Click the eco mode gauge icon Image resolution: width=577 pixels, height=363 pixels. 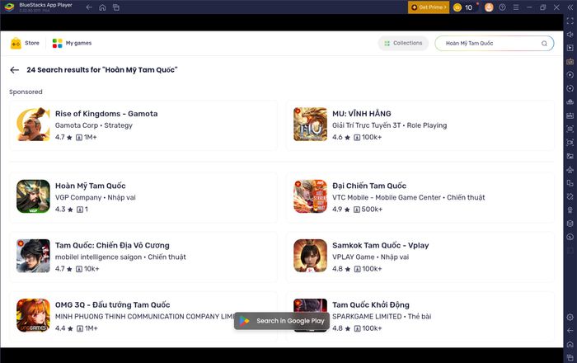point(570,237)
